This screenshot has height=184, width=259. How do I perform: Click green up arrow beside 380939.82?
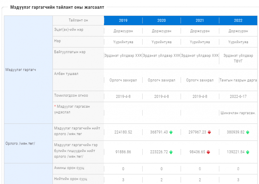[248, 132]
